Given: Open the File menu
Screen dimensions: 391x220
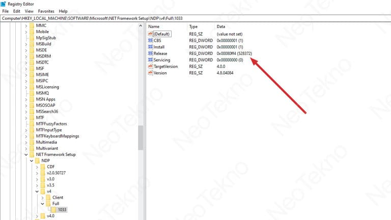Looking at the screenshot, I should 6,11.
